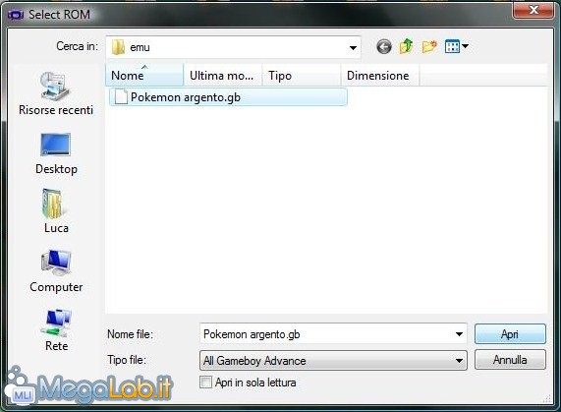Enable Apri in sola lettura checkbox
561x412 pixels.
click(205, 383)
